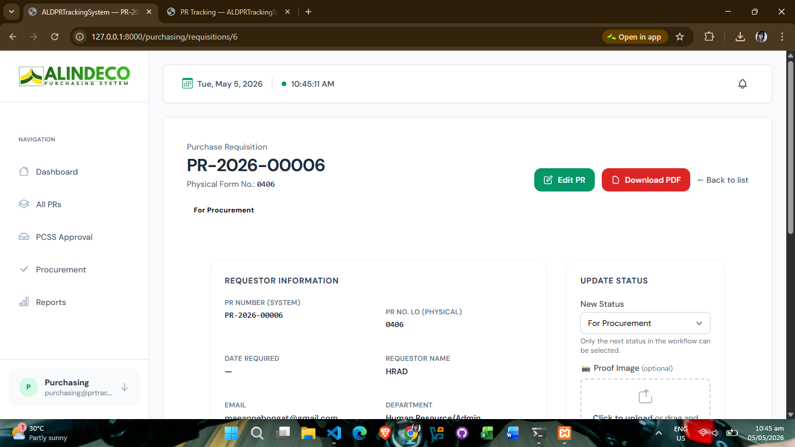This screenshot has height=447, width=795.
Task: Click the calendar icon beside the date
Action: tap(187, 83)
